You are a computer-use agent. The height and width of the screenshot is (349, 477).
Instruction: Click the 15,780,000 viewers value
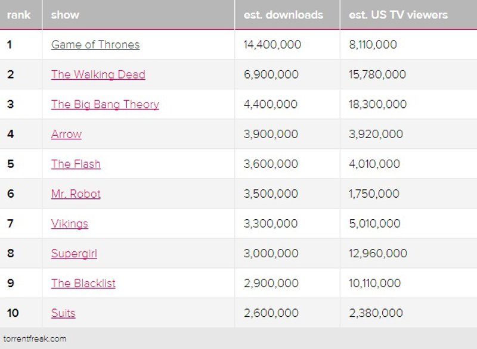(x=377, y=74)
